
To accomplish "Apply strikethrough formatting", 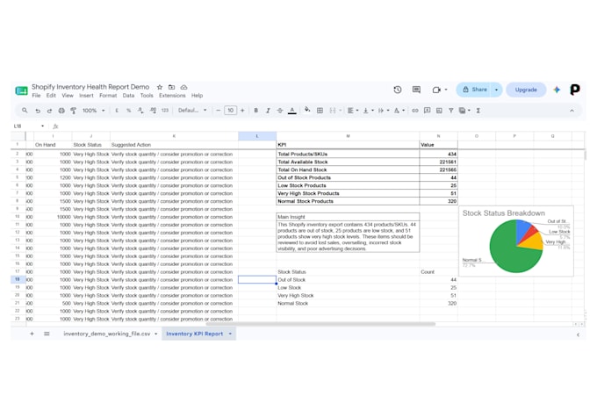I will pyautogui.click(x=280, y=111).
